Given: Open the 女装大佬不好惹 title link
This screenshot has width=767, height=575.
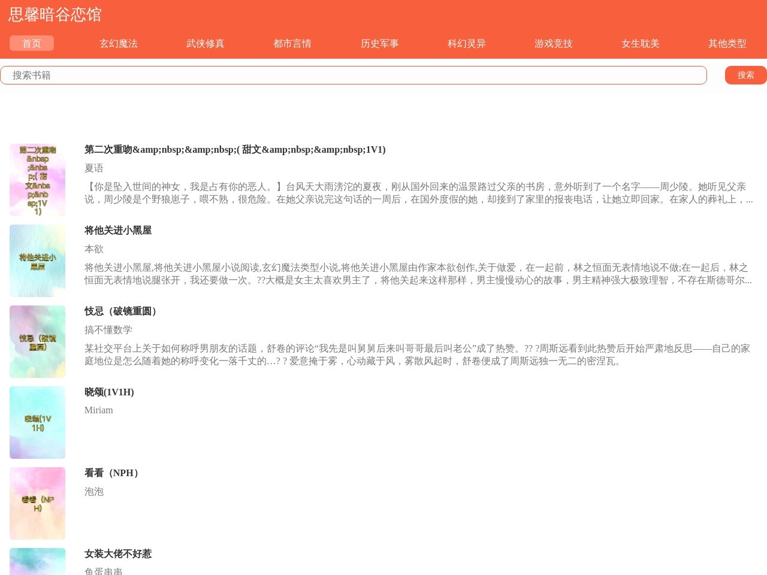Looking at the screenshot, I should point(118,554).
